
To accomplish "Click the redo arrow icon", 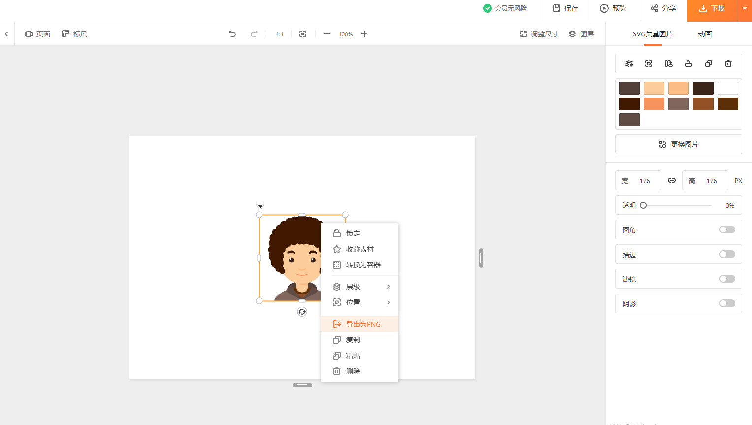I will pyautogui.click(x=254, y=34).
